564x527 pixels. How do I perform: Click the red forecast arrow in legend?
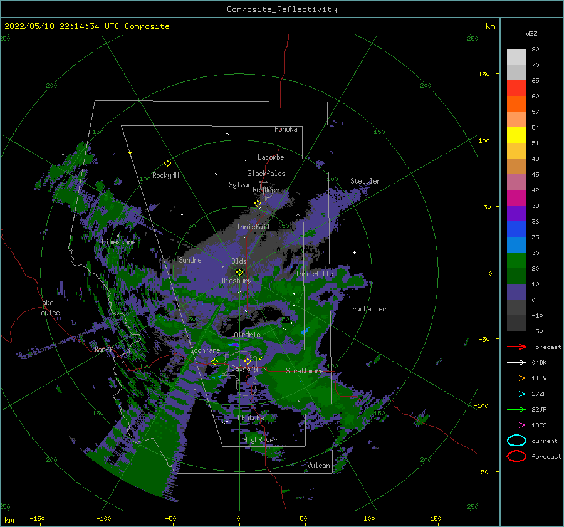click(516, 347)
